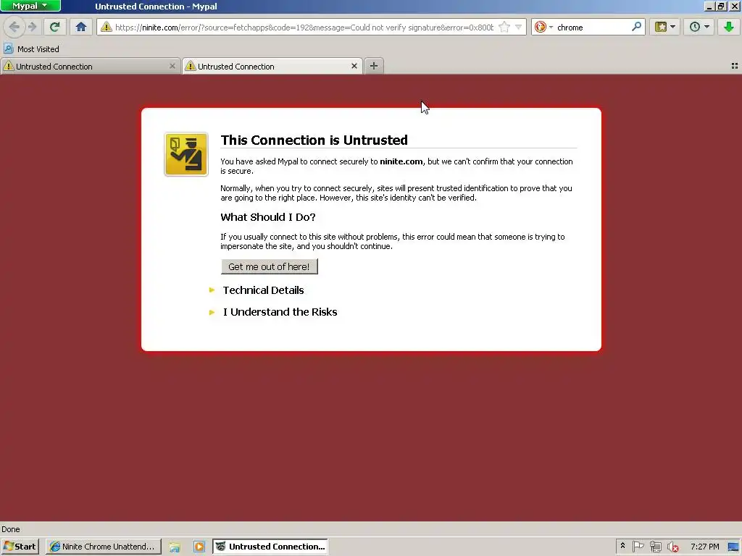742x556 pixels.
Task: Open Most Visited bookmarks folder
Action: [x=32, y=49]
